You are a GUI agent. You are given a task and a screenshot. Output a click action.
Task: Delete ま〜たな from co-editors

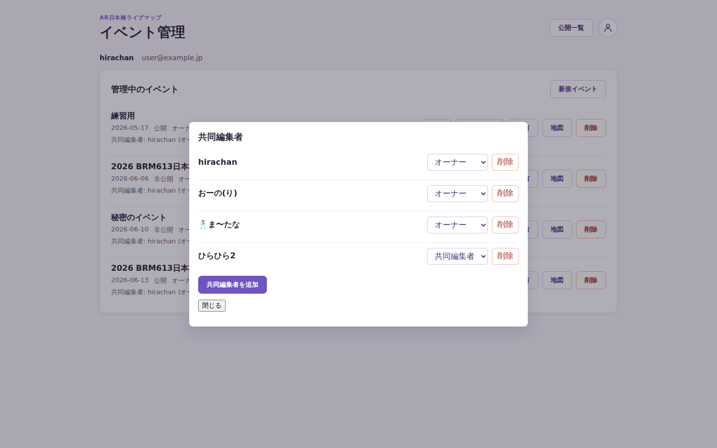pos(505,225)
